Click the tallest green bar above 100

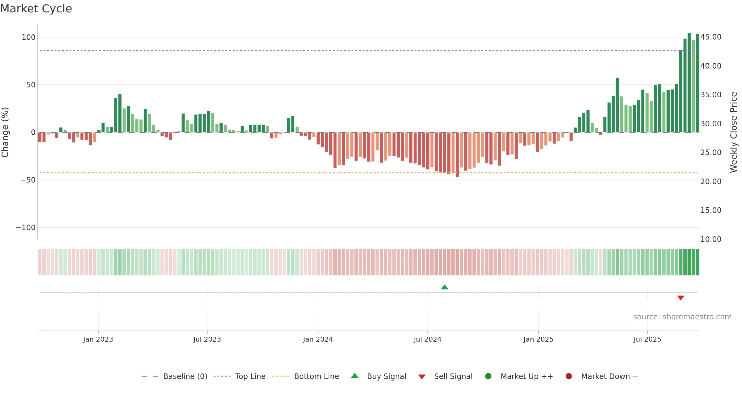[689, 82]
